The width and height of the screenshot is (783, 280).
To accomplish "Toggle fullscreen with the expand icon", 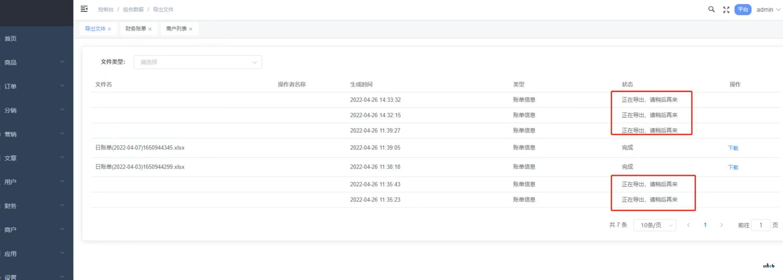I will (726, 10).
